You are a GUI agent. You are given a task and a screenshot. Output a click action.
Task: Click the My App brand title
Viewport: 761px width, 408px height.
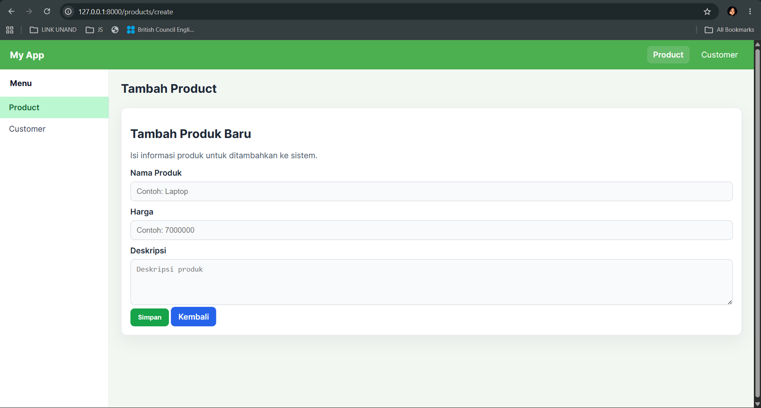point(27,55)
